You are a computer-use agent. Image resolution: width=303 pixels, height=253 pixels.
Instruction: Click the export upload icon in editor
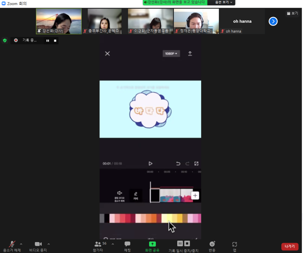(190, 53)
